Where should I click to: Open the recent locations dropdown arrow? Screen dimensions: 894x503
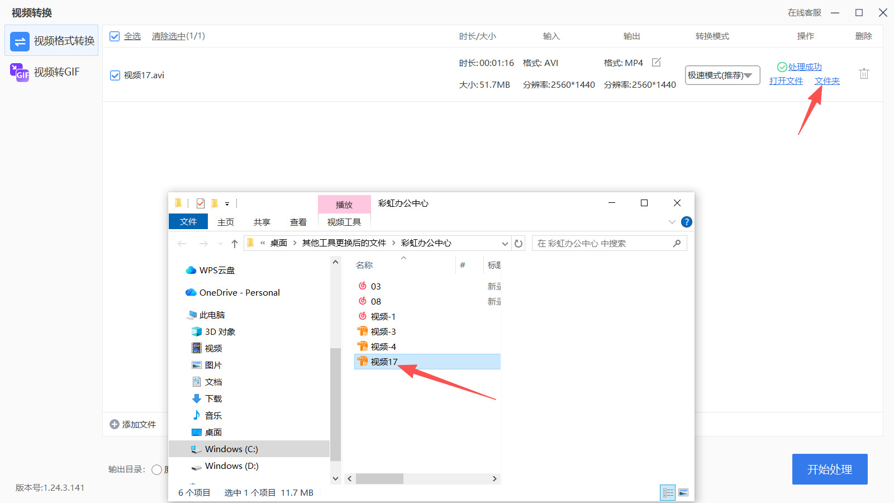tap(220, 243)
